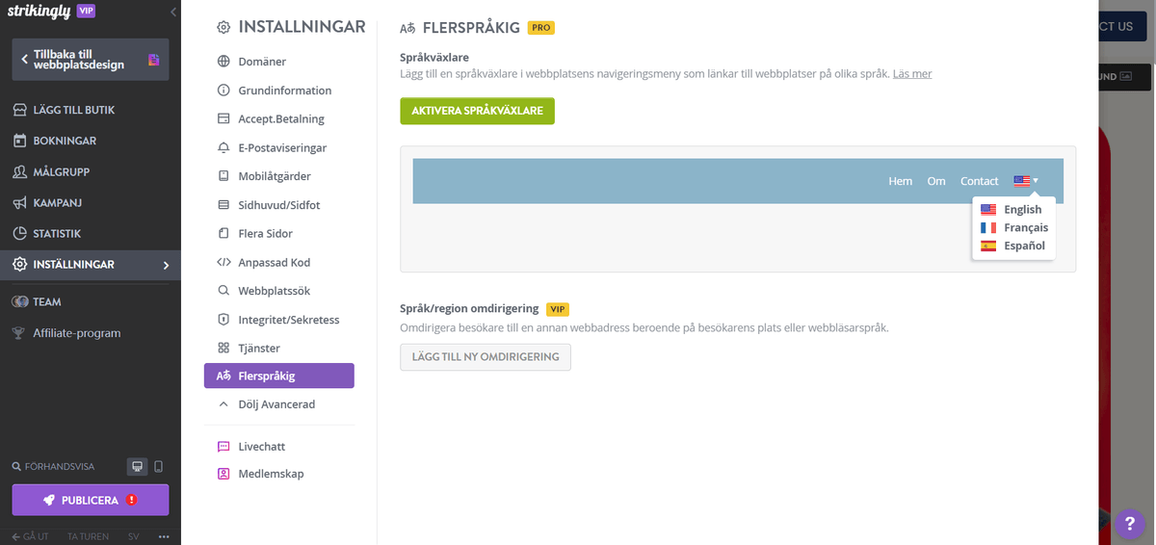Click Lägg till ny omdirigering button

coord(486,357)
